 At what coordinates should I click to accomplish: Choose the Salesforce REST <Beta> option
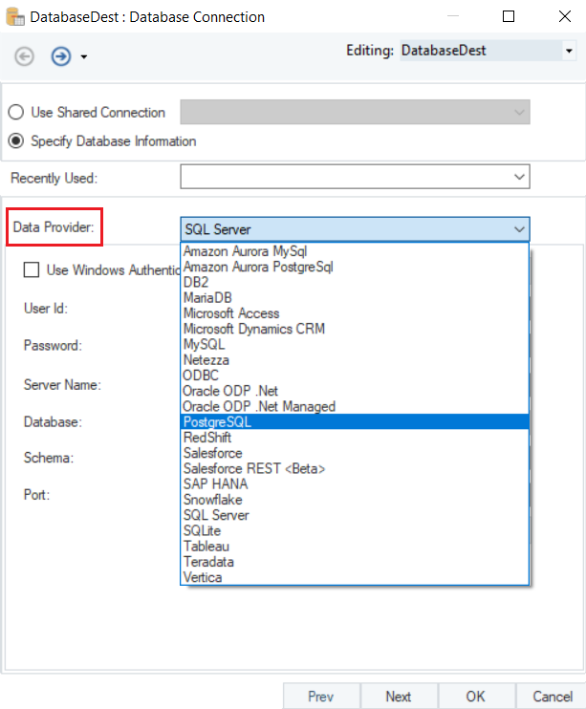coord(254,469)
